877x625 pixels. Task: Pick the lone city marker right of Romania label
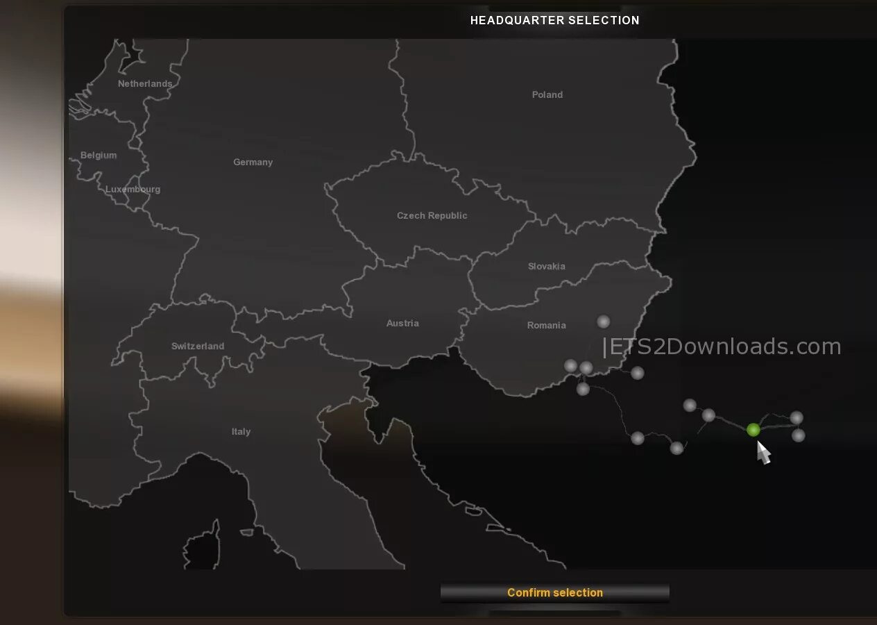604,322
